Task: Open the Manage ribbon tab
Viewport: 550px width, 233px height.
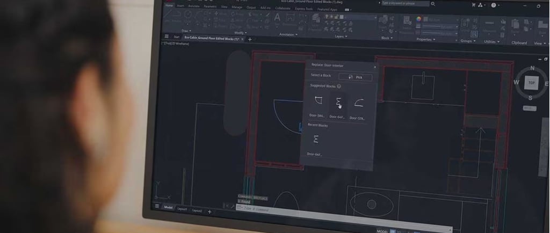Action: tap(237, 6)
